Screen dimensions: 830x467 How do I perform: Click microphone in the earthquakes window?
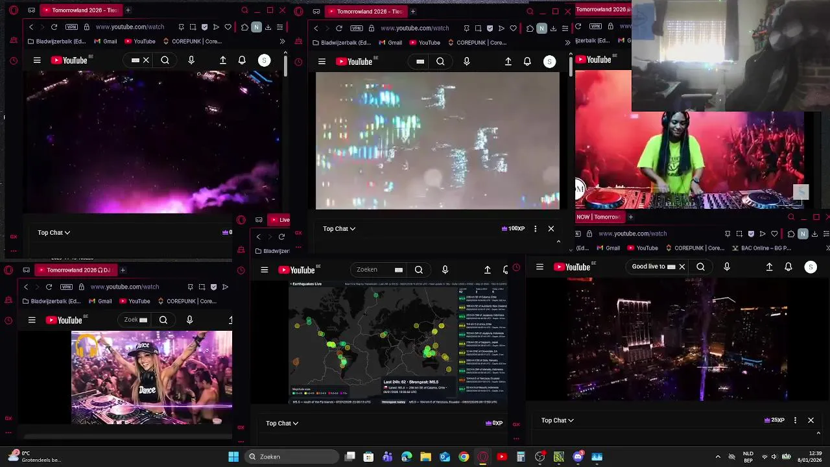click(x=445, y=270)
